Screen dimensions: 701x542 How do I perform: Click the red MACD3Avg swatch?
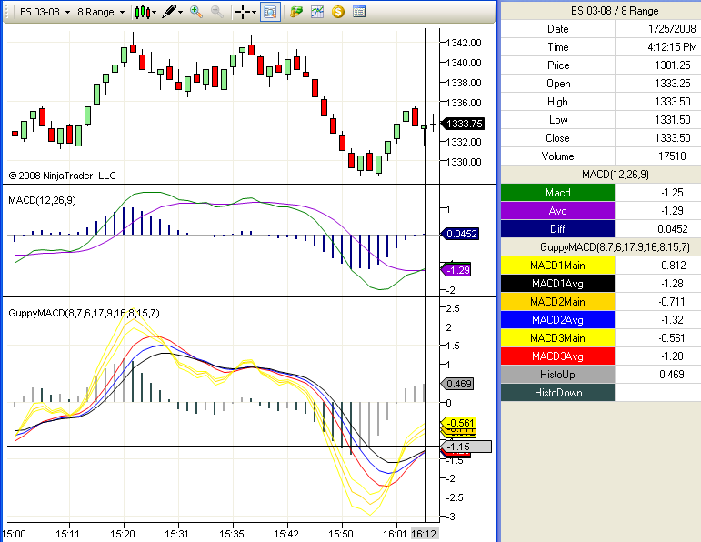click(x=558, y=356)
